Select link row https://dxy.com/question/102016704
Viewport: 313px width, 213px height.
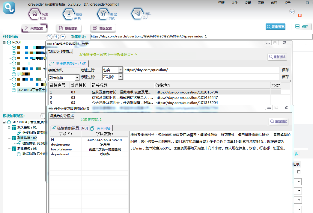tap(165, 92)
